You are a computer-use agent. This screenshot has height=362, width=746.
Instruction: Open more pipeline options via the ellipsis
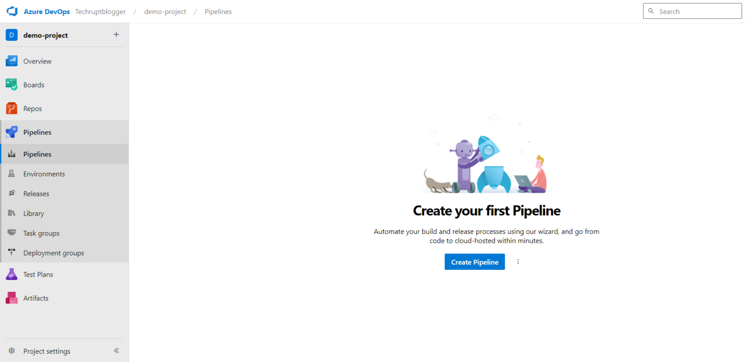coord(518,262)
